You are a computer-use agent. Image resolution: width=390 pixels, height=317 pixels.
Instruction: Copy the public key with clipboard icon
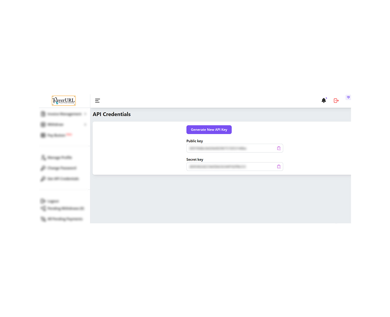[x=279, y=148]
